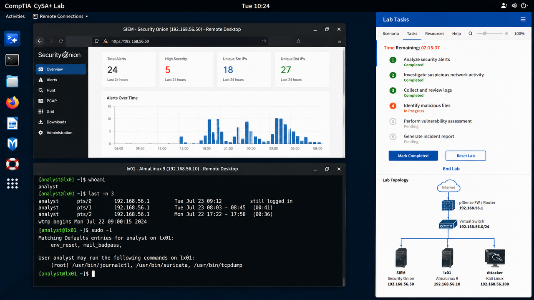The width and height of the screenshot is (534, 300).
Task: Show all applications grid in dock
Action: point(13,183)
